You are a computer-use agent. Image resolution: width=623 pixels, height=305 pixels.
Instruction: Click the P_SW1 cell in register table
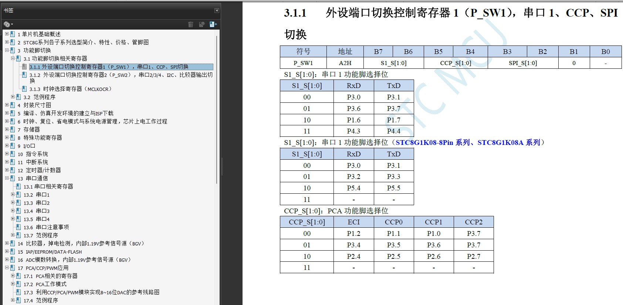point(303,63)
